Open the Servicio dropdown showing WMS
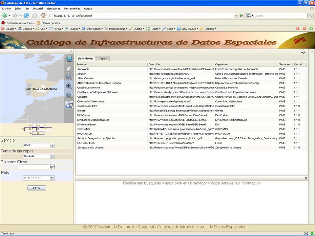315x236 pixels. 52,145
